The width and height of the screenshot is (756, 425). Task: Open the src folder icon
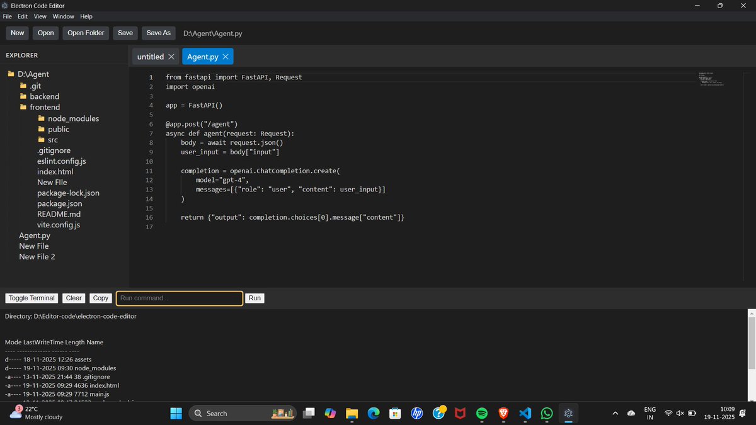pos(42,139)
